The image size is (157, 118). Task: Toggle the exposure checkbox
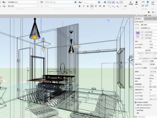136,113
